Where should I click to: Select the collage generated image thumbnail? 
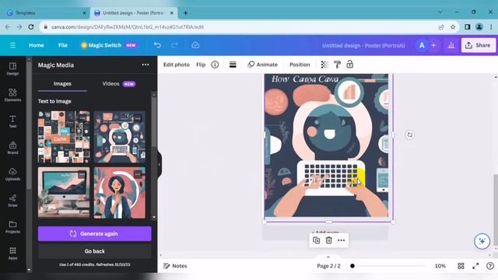64,137
